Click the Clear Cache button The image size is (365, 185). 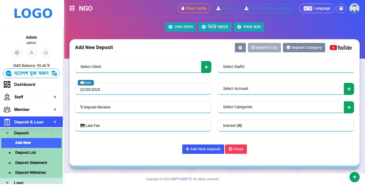coord(194,8)
